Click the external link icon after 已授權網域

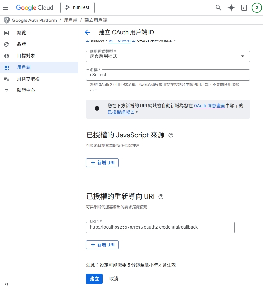[x=132, y=112]
